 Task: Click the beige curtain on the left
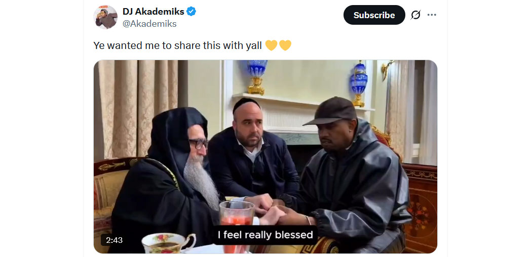click(x=138, y=108)
